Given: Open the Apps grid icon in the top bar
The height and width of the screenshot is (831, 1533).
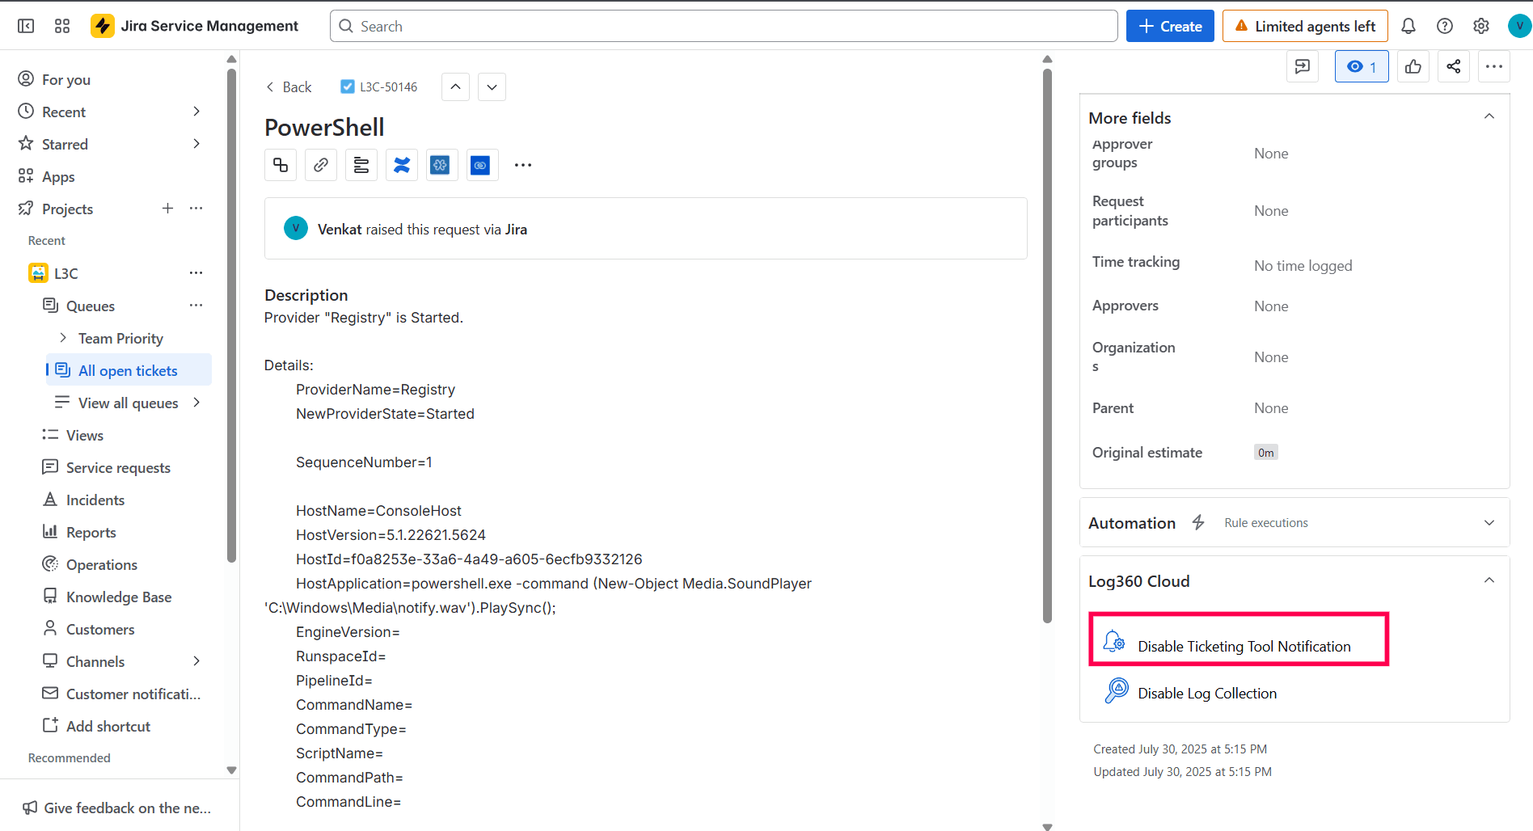Looking at the screenshot, I should tap(61, 25).
